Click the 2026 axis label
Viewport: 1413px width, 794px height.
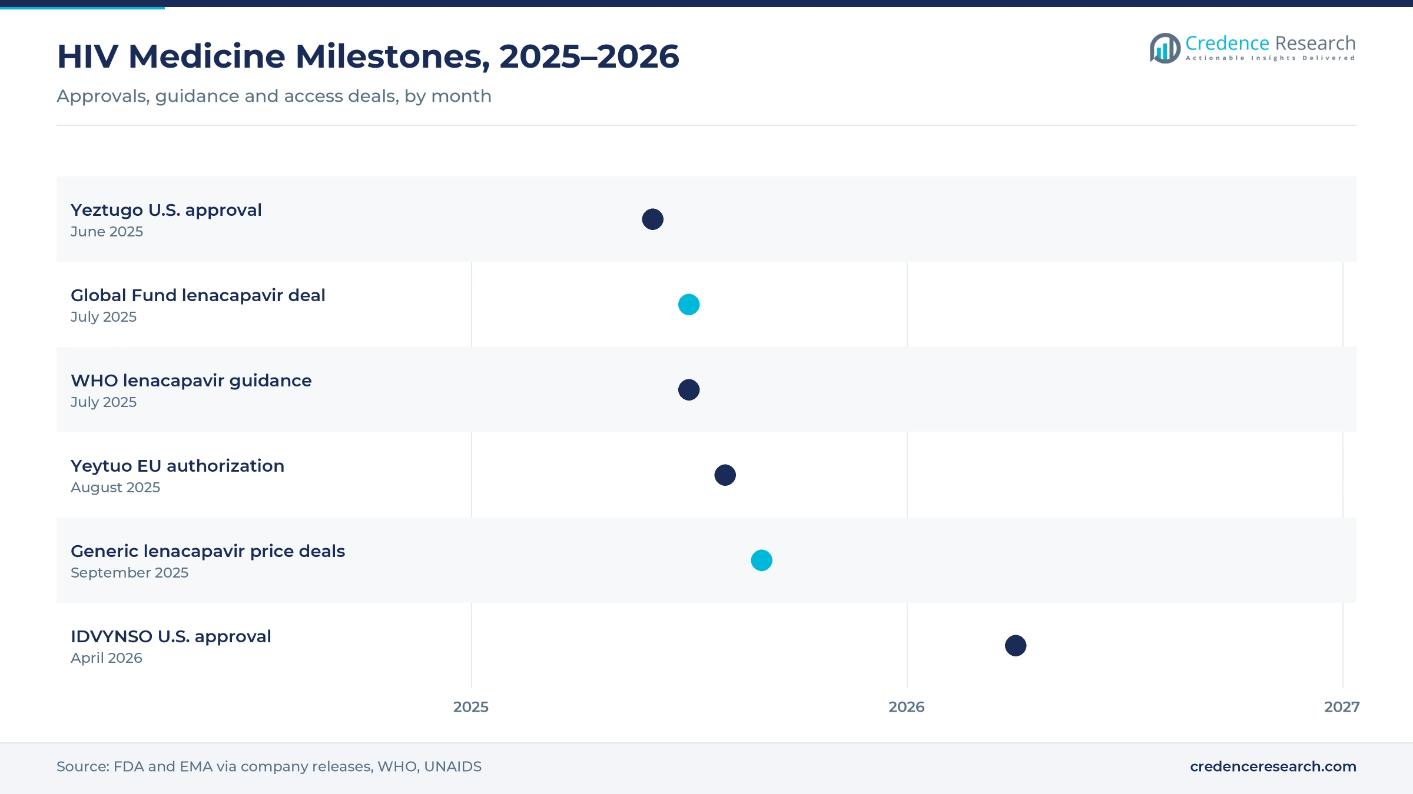click(907, 707)
